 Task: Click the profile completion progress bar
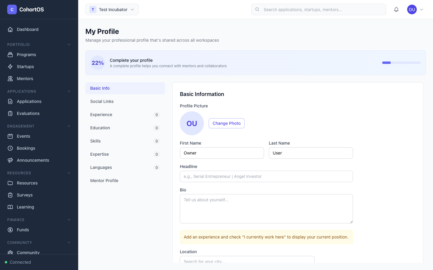click(x=401, y=63)
